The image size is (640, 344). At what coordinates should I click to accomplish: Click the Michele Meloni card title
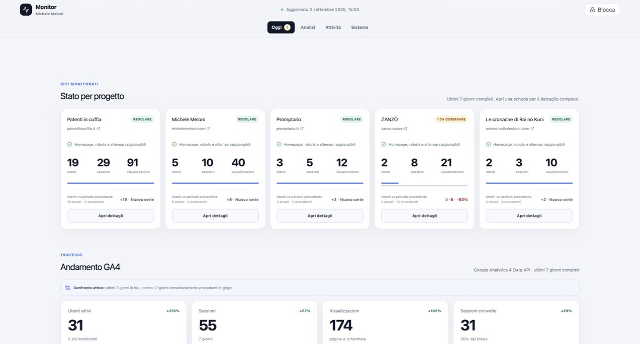tap(188, 119)
